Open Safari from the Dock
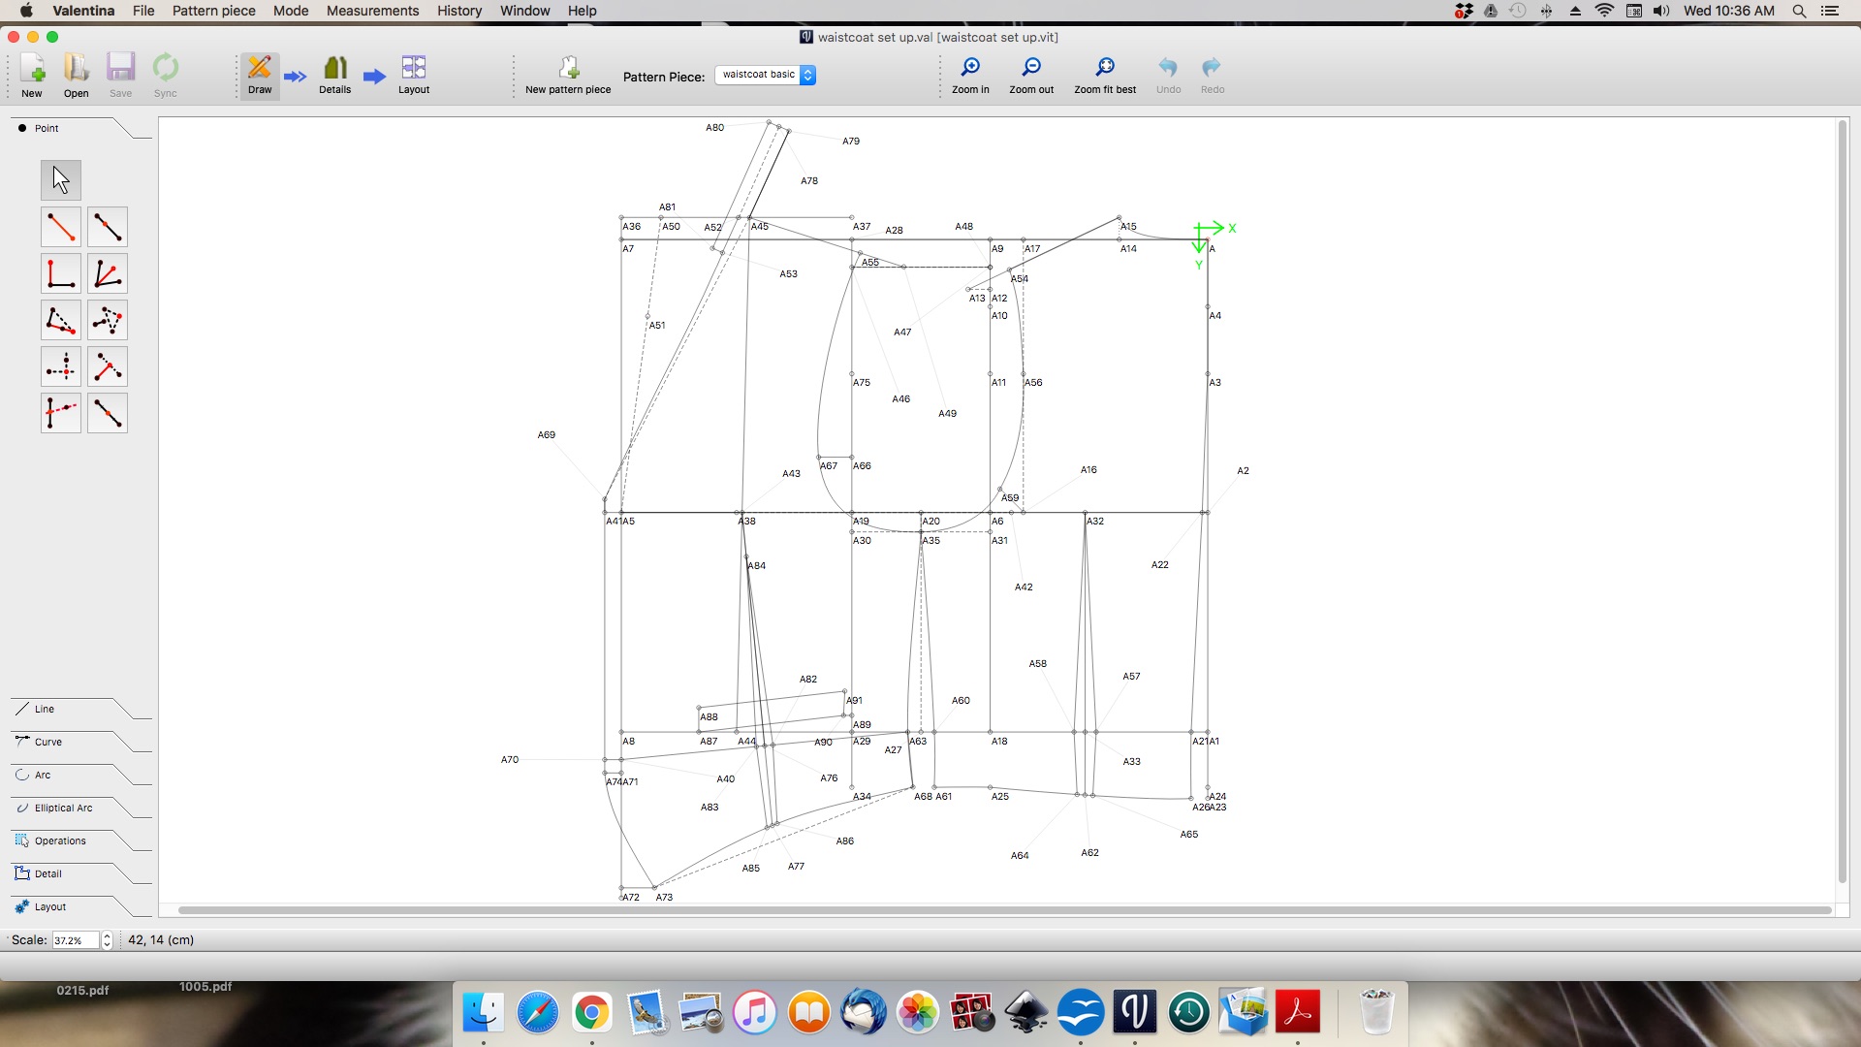This screenshot has height=1047, width=1861. click(x=537, y=1012)
